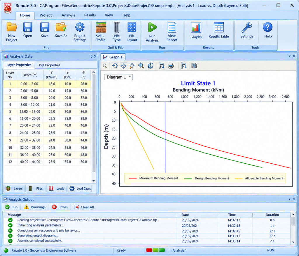Viewport: 299px width, 256px height.
Task: Toggle the Errors message filter
Action: point(60,207)
